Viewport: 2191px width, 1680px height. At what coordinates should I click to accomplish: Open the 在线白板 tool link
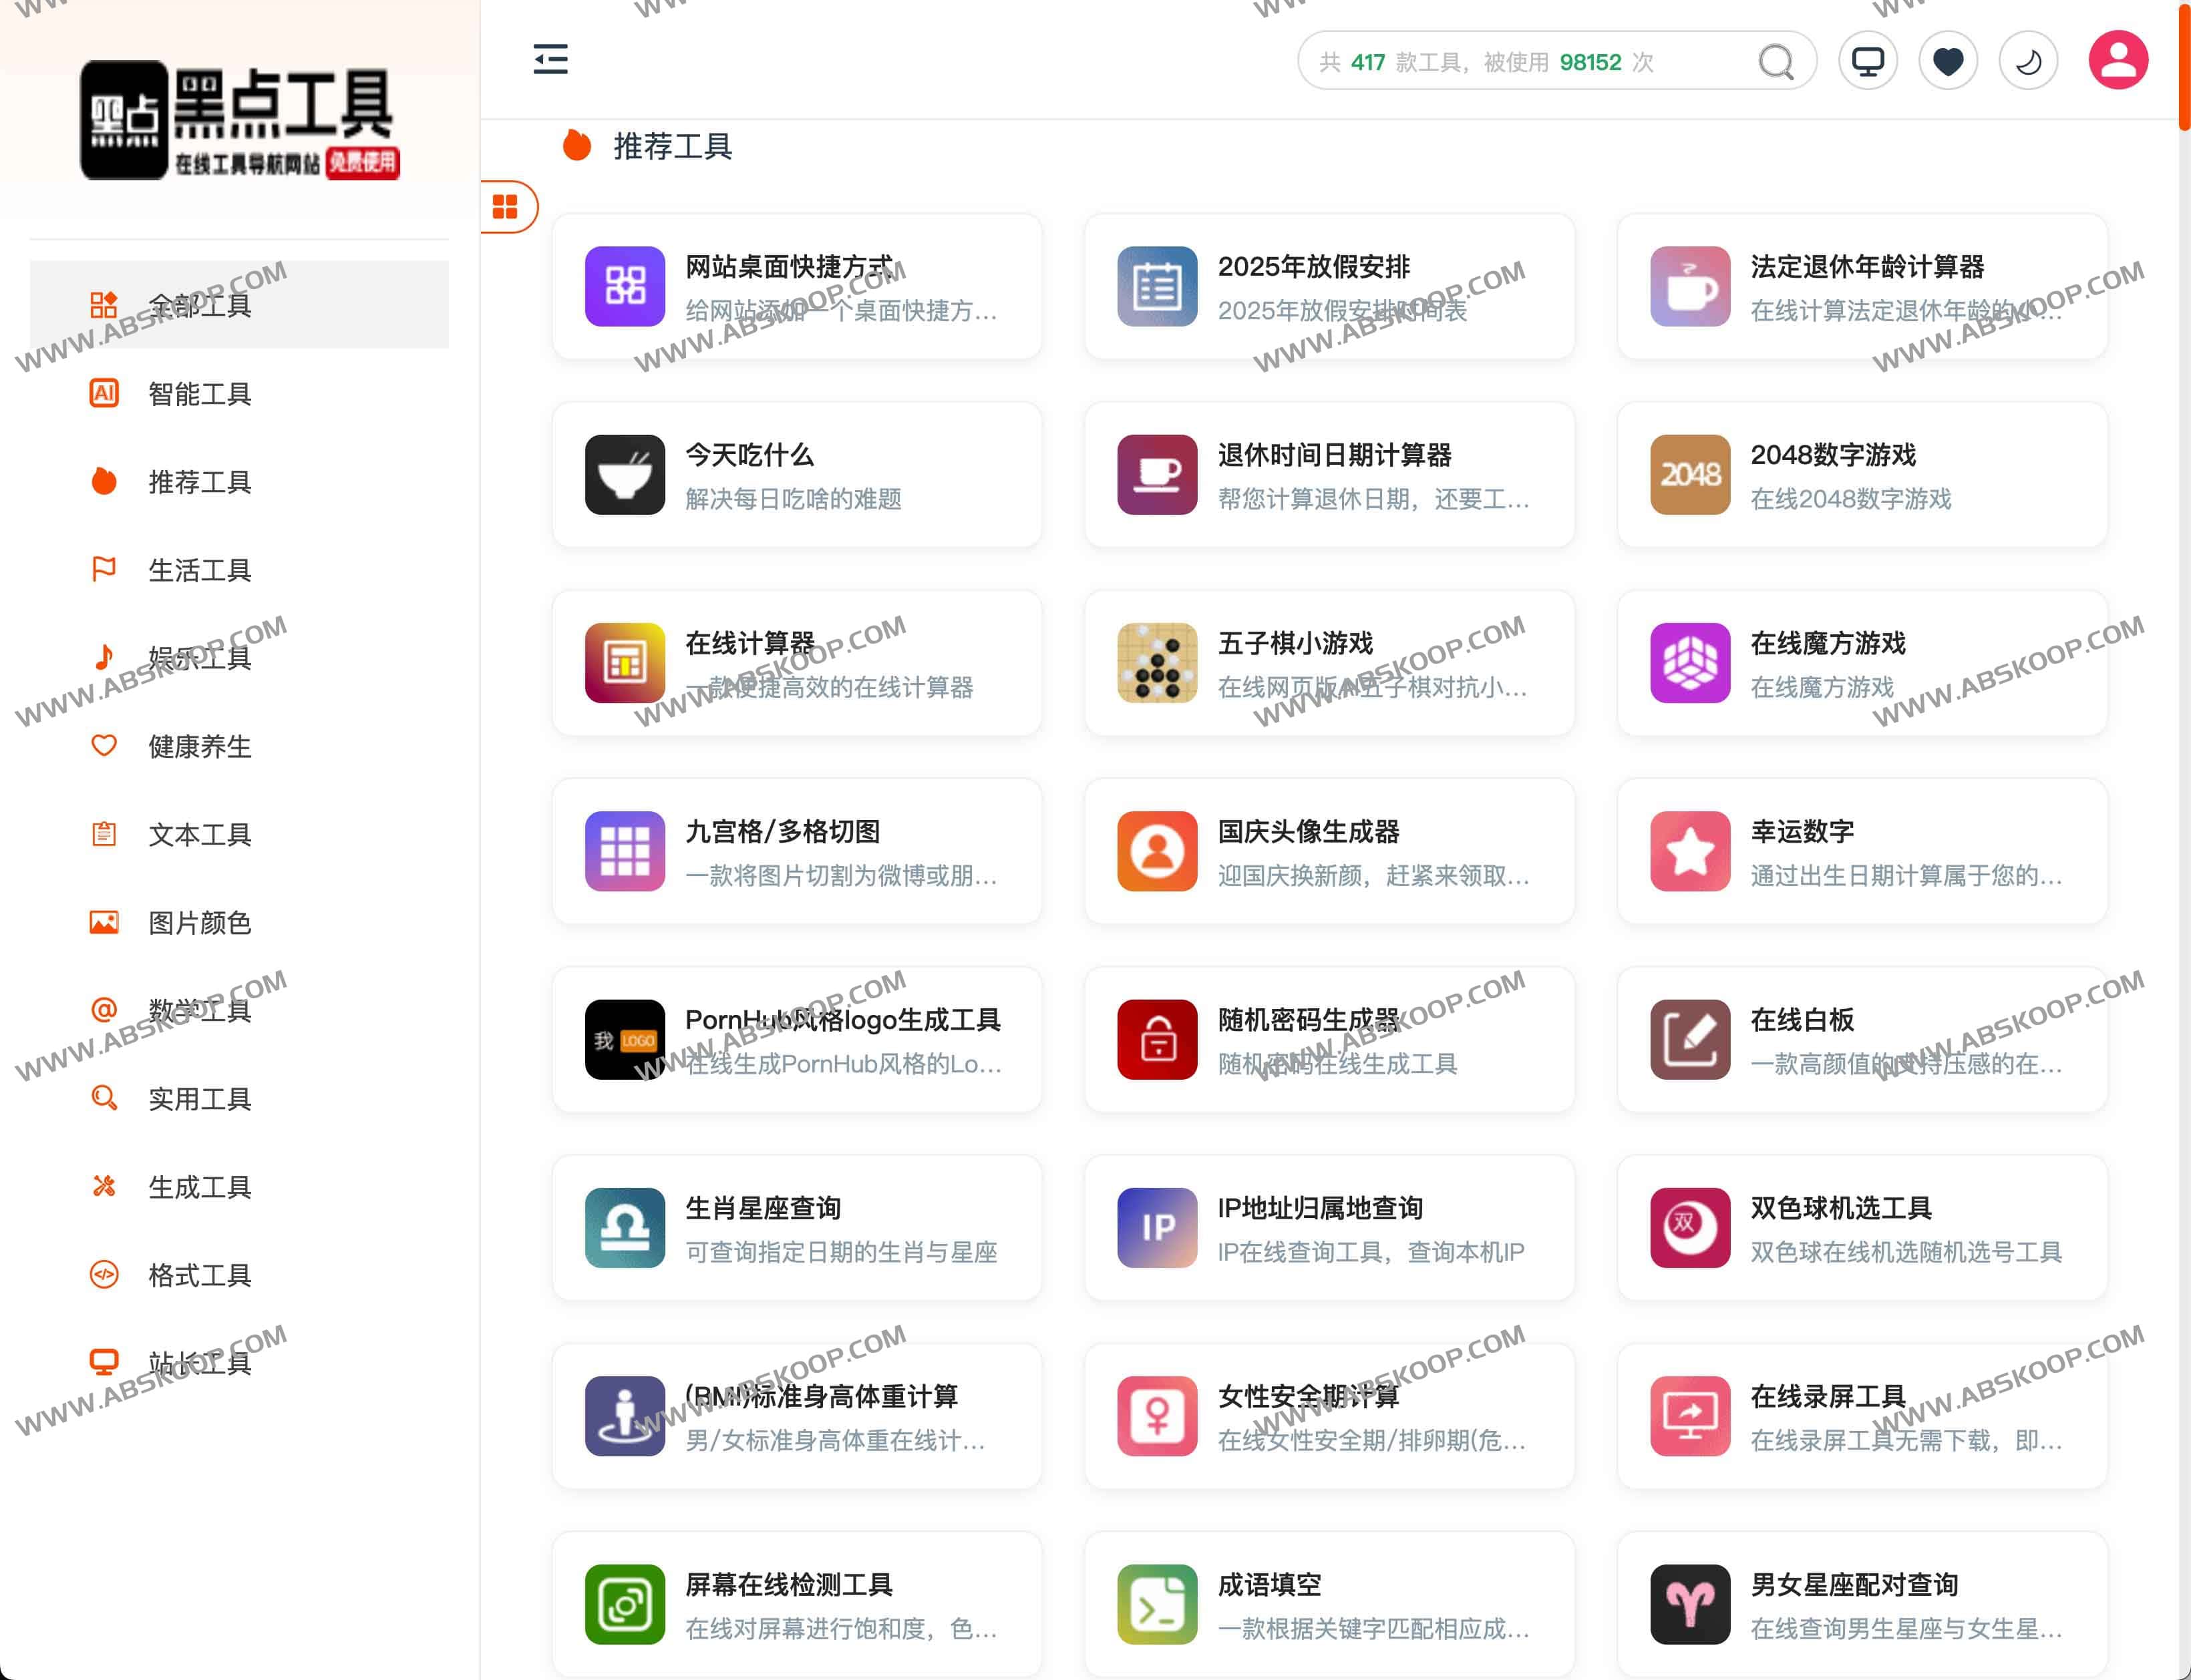coord(1802,1020)
